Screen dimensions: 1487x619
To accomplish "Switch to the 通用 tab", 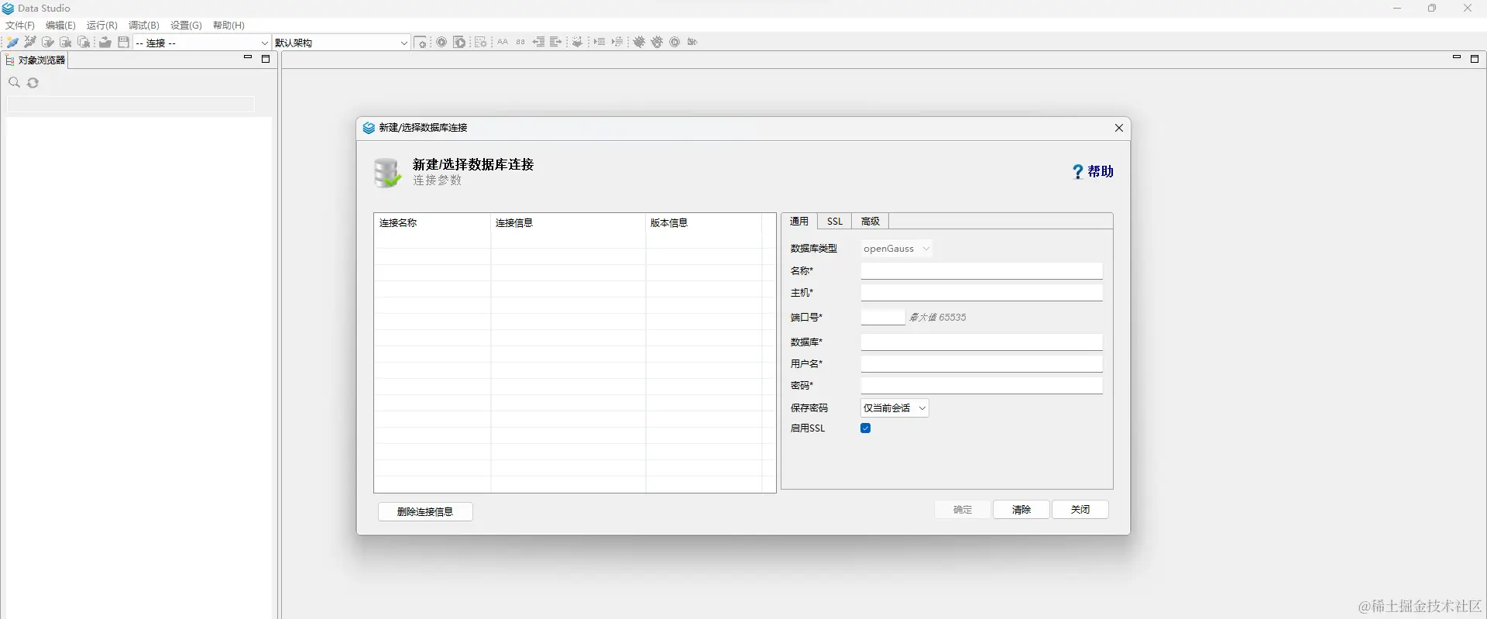I will [799, 222].
